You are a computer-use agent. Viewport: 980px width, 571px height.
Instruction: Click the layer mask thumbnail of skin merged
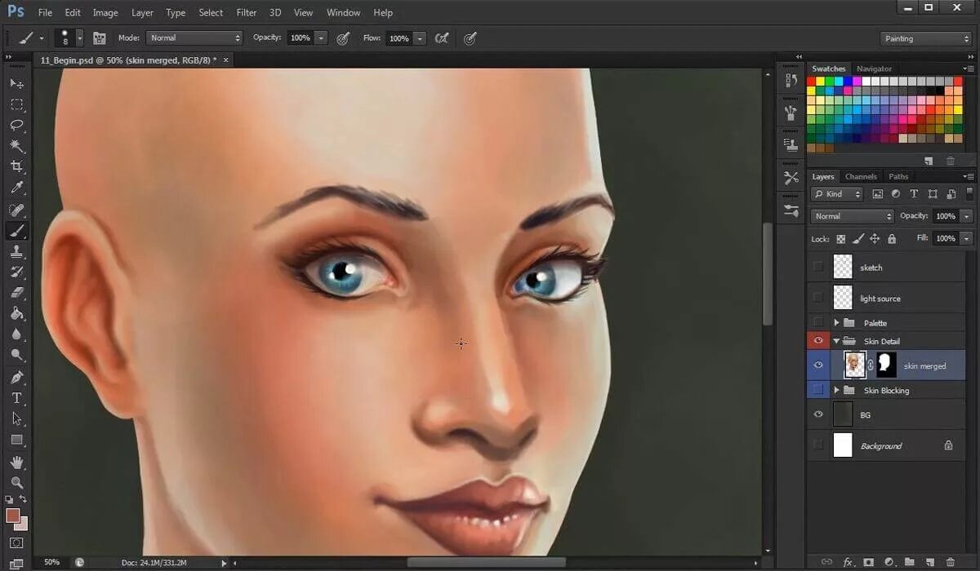click(x=886, y=365)
